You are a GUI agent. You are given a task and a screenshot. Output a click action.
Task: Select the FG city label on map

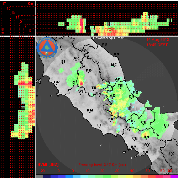coord(167,125)
